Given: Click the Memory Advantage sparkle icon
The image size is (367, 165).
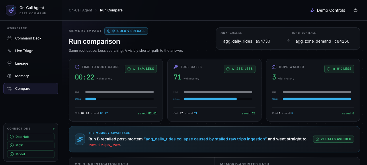Looking at the screenshot, I should point(80,139).
